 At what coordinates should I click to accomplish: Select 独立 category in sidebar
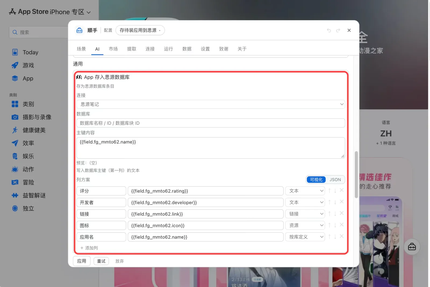[x=23, y=209]
